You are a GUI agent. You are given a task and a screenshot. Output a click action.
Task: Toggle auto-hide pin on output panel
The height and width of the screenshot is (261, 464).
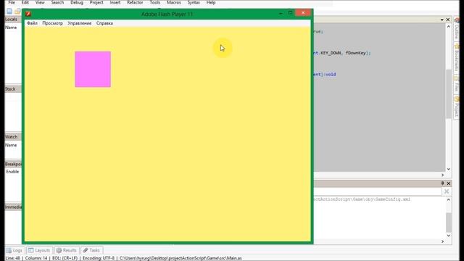[442, 183]
